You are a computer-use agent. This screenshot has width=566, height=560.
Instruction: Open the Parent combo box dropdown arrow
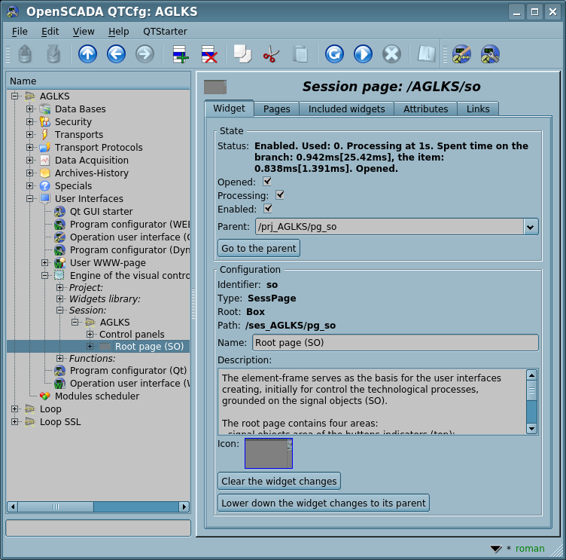coord(531,227)
